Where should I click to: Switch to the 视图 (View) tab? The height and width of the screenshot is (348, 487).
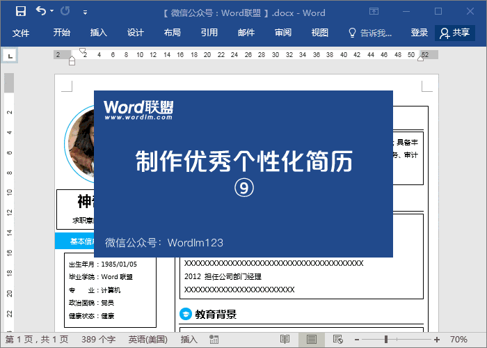(320, 32)
